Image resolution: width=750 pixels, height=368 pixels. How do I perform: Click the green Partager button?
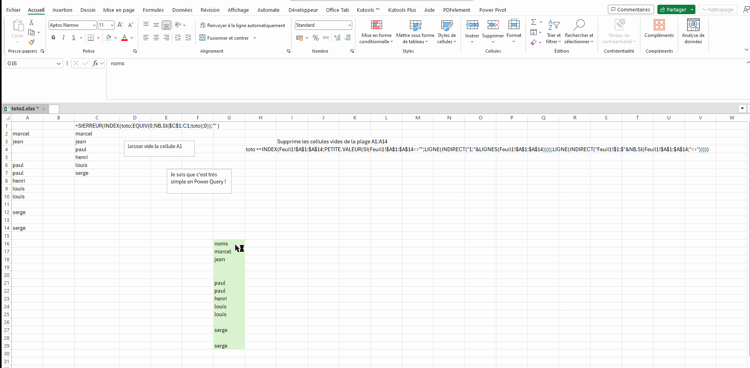(x=673, y=9)
